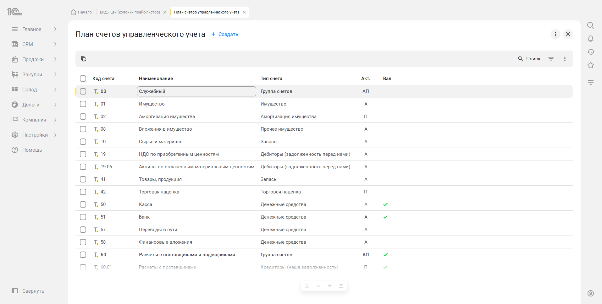602x304 pixels.
Task: Open the history clock icon
Action: 591,52
